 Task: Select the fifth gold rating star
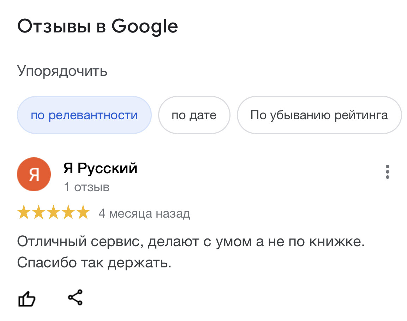[83, 212]
